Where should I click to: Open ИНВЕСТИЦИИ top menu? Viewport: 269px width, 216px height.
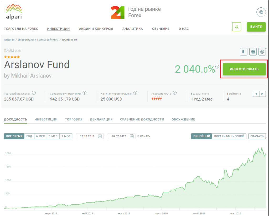[58, 29]
